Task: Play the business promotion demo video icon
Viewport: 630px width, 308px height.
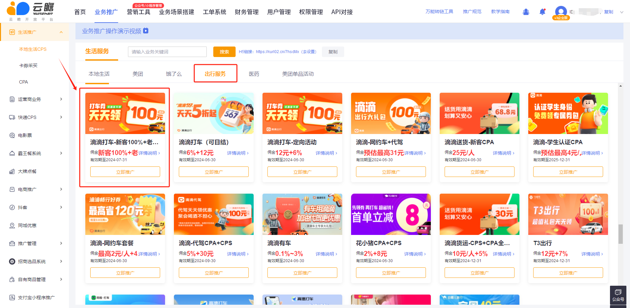Action: 146,31
